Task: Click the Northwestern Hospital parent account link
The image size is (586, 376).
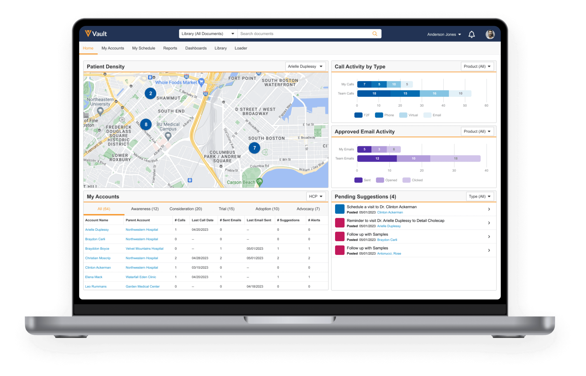Action: tap(142, 229)
